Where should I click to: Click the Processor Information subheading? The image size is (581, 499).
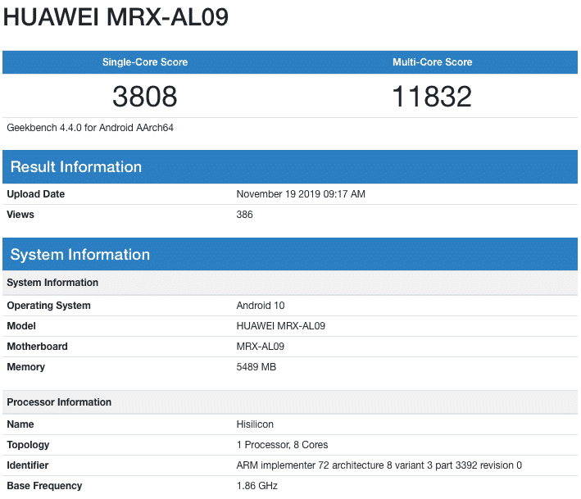(x=290, y=402)
